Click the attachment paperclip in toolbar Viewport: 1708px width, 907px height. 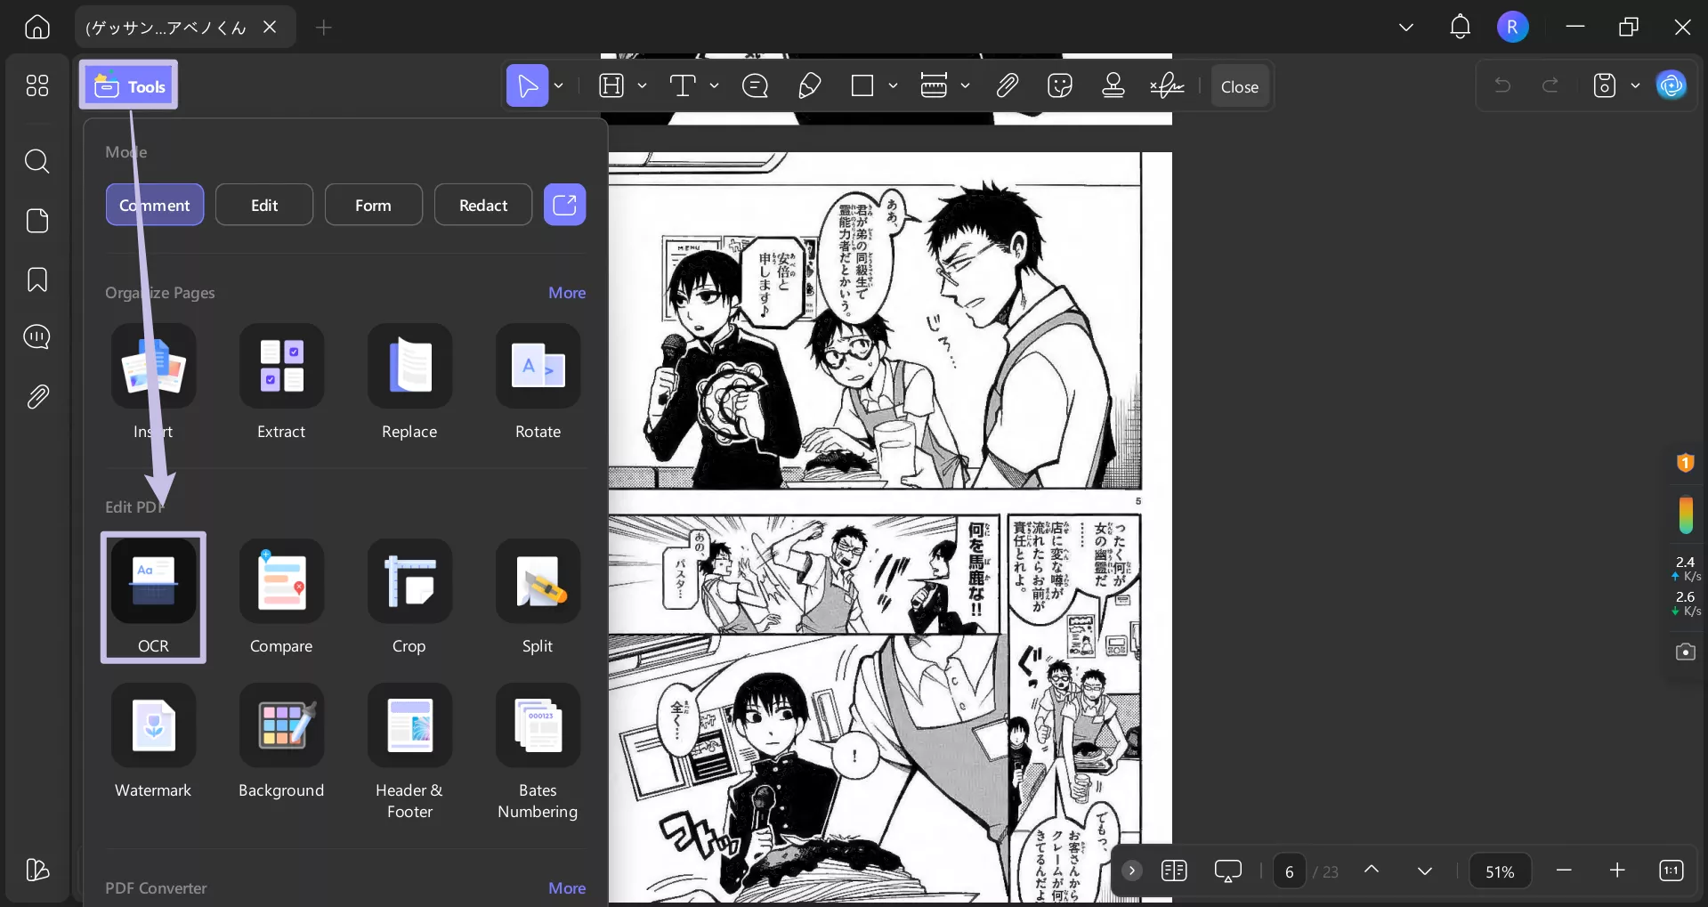pos(1007,86)
